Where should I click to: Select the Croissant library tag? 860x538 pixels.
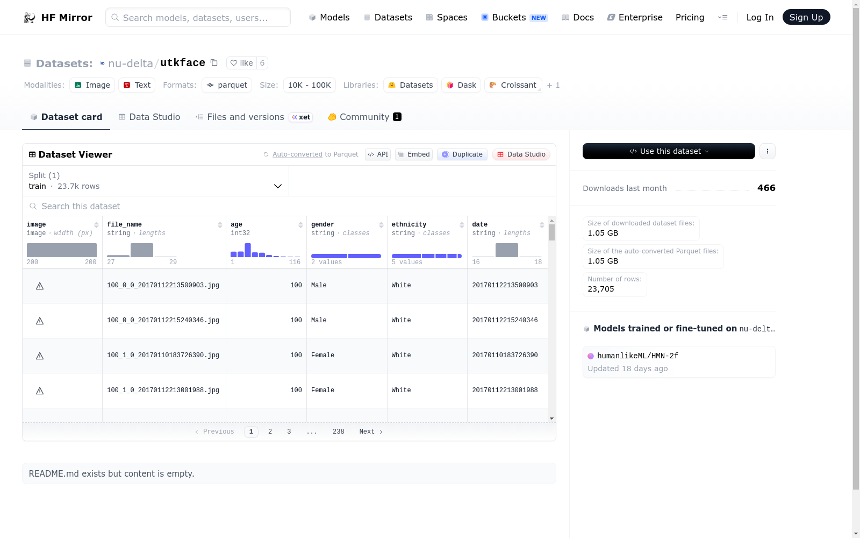[513, 85]
